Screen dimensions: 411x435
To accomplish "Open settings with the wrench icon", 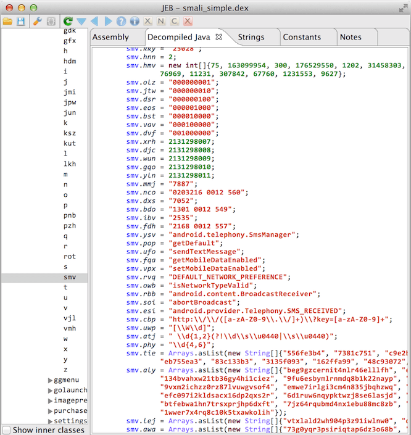I will click(38, 22).
